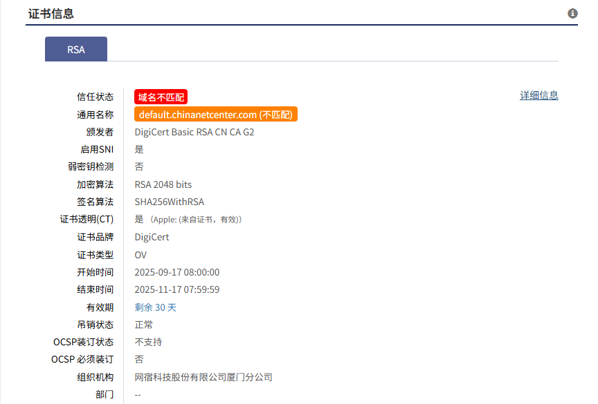Open the 详细信息 link
Image resolution: width=598 pixels, height=404 pixels.
pyautogui.click(x=539, y=95)
